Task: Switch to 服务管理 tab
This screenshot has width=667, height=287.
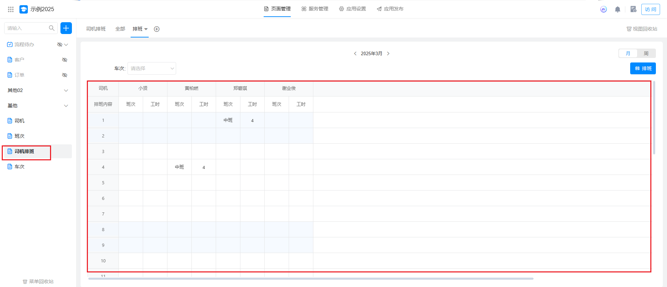Action: [x=315, y=9]
